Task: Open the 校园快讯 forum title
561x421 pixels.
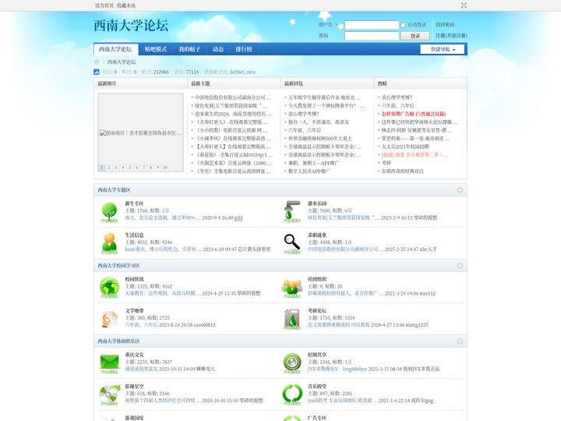Action: pos(134,279)
